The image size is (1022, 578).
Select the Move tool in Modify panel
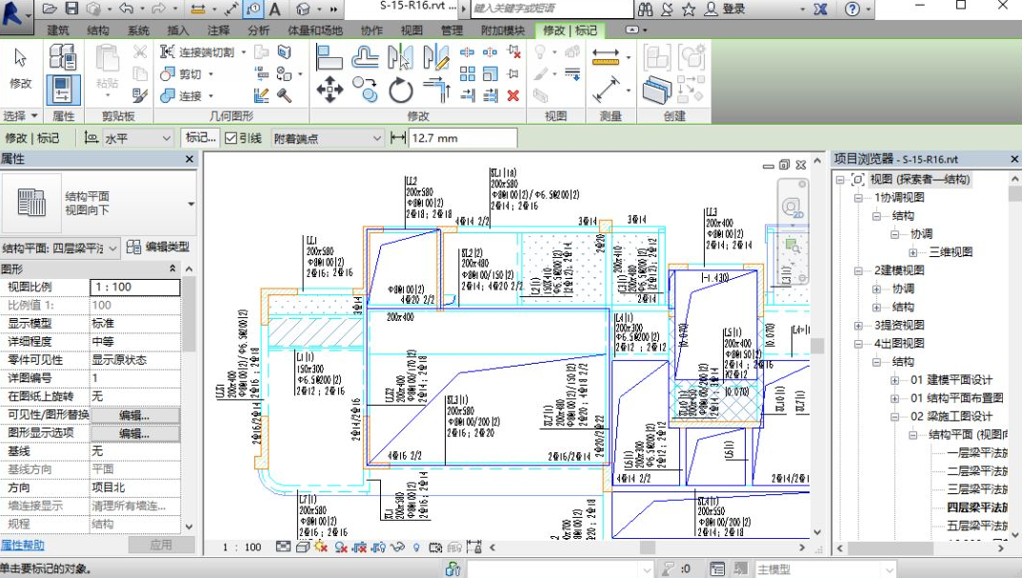tap(330, 90)
